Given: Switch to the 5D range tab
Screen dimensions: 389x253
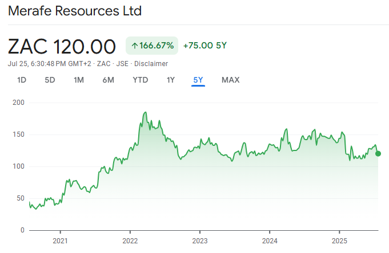Looking at the screenshot, I should coord(50,80).
